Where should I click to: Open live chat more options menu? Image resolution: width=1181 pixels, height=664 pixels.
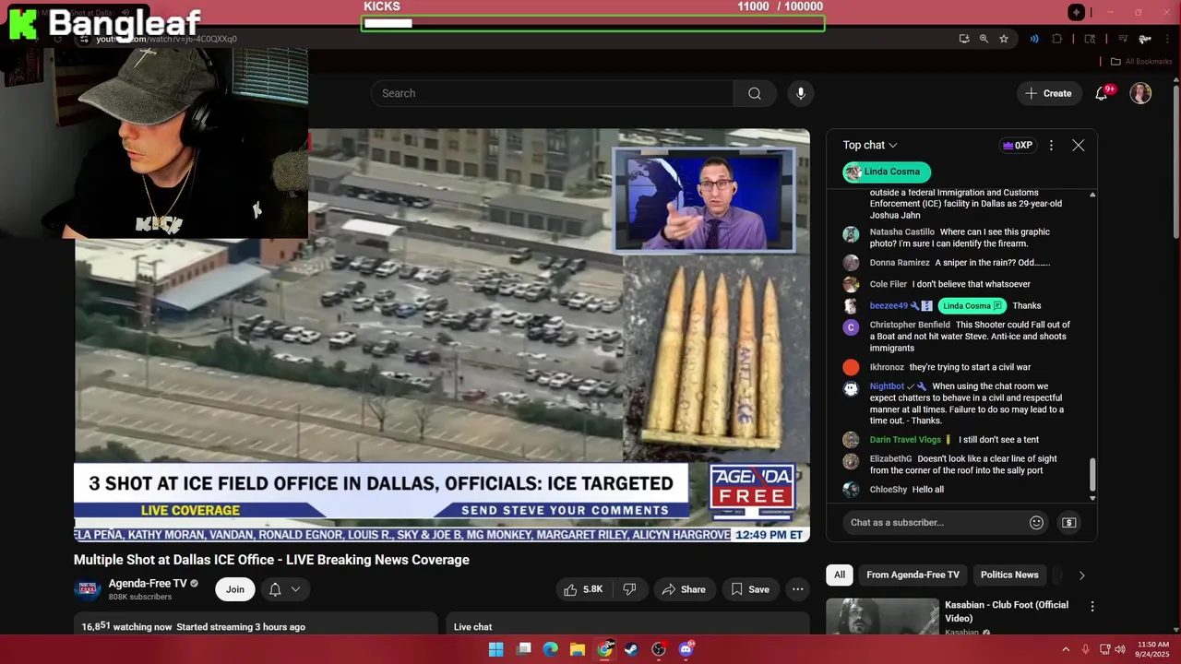1051,145
